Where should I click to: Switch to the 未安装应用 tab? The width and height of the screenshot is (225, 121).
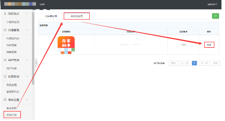click(77, 16)
